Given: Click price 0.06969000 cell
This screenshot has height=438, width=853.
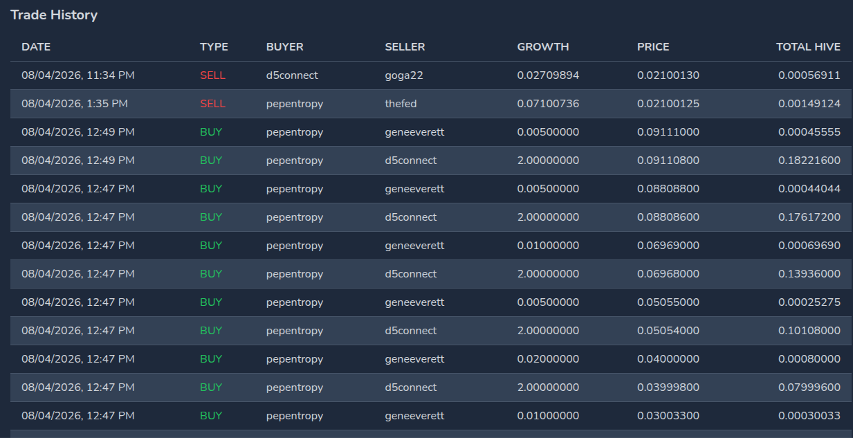Looking at the screenshot, I should point(668,246).
